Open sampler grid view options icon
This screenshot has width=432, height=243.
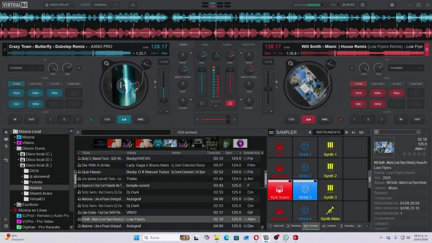361,132
